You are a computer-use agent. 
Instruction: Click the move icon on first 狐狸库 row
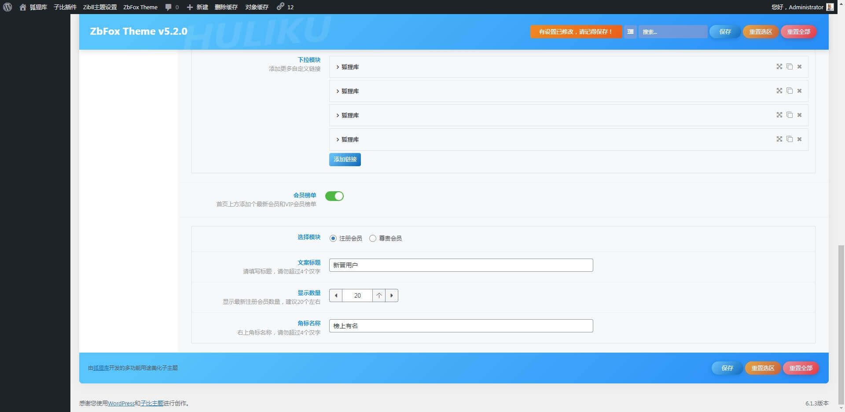(779, 66)
